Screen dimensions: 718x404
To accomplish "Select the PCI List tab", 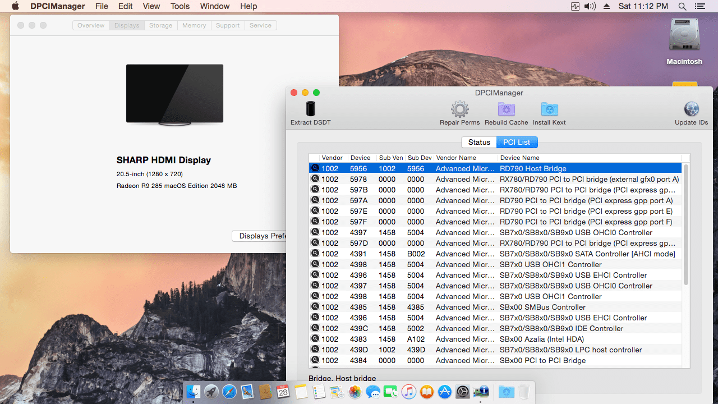I will (x=517, y=143).
